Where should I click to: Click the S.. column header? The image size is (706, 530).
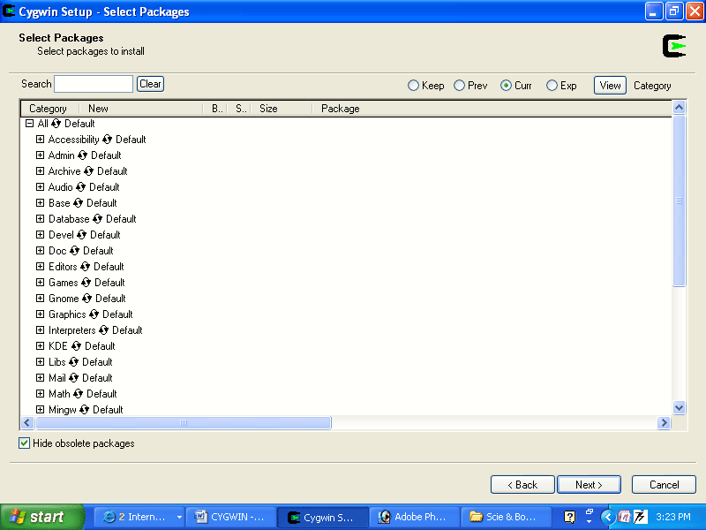pyautogui.click(x=239, y=109)
